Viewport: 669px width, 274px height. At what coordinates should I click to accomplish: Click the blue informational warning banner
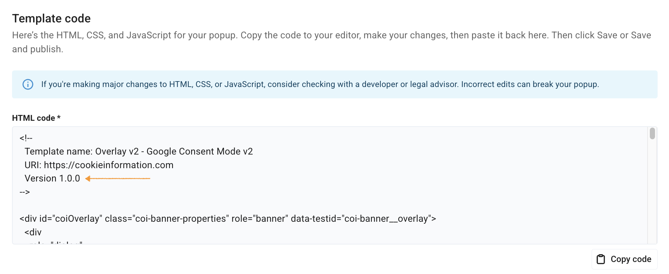pyautogui.click(x=334, y=84)
